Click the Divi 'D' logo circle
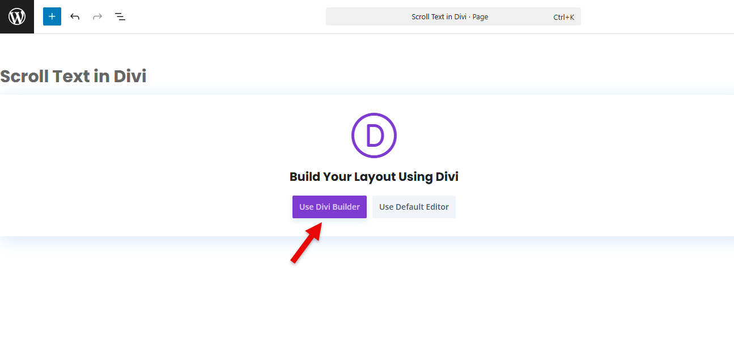This screenshot has width=734, height=356. (x=374, y=135)
